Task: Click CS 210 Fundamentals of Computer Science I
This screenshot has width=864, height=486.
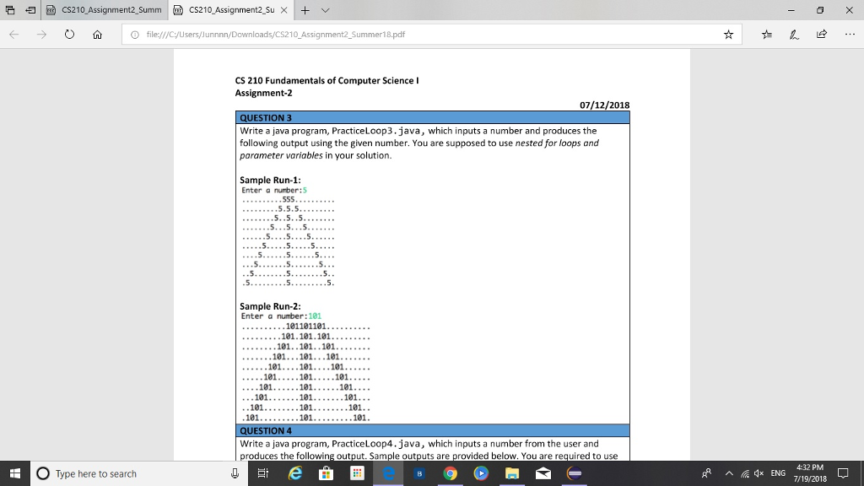Action: click(x=327, y=80)
